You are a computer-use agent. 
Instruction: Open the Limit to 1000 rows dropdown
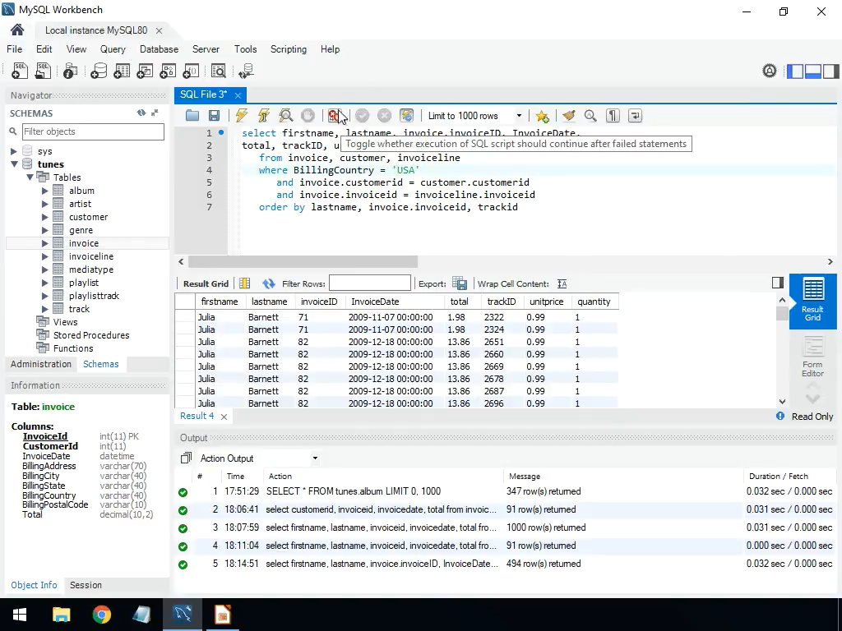[474, 116]
